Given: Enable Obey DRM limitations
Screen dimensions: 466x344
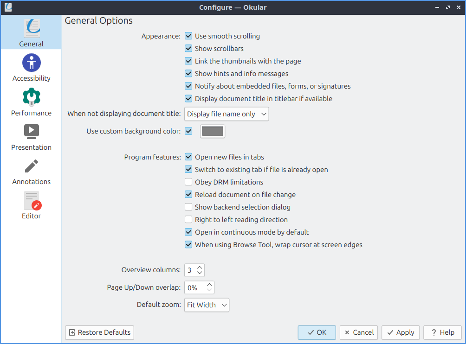Looking at the screenshot, I should [188, 182].
